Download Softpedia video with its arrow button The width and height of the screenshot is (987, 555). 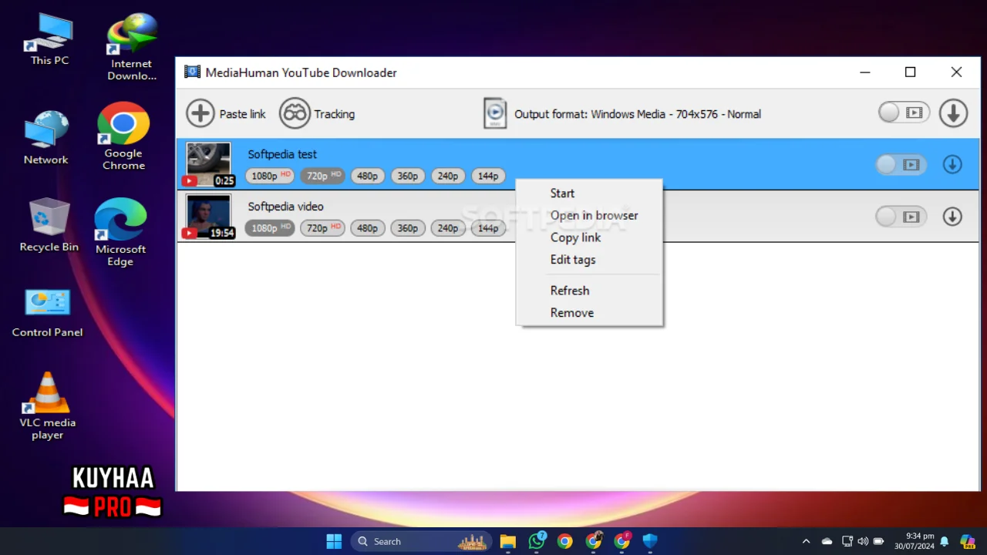pyautogui.click(x=952, y=217)
